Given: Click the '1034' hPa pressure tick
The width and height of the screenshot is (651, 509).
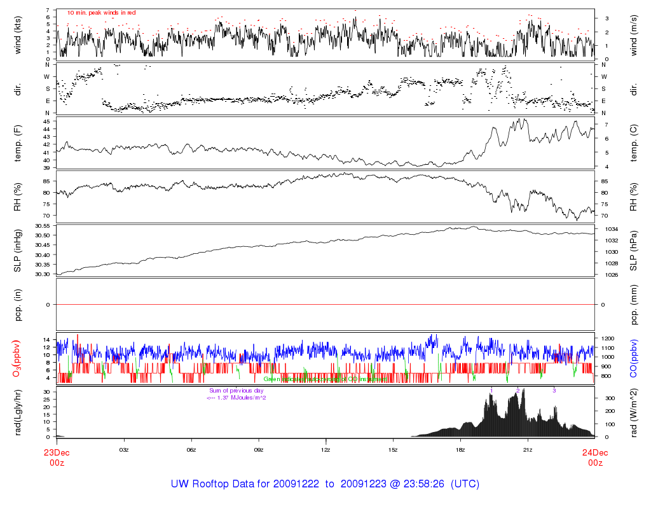Looking at the screenshot, I should click(x=612, y=229).
